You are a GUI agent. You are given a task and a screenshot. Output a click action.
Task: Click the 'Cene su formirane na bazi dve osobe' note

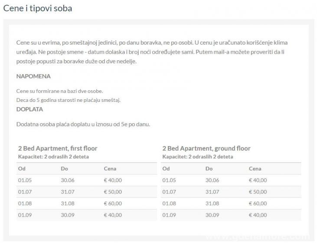pyautogui.click(x=59, y=91)
